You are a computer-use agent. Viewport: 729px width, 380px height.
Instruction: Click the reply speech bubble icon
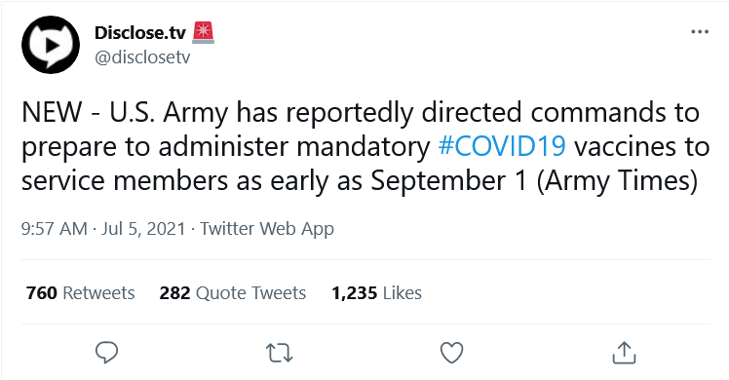pyautogui.click(x=106, y=353)
